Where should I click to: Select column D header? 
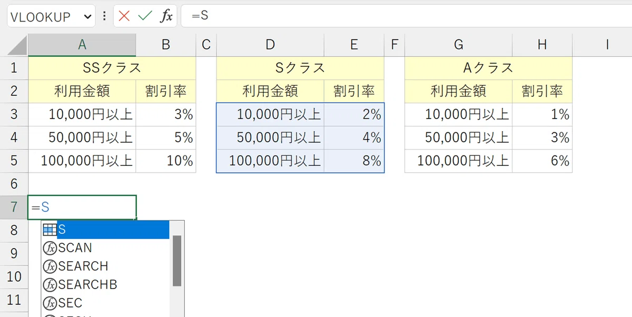tap(270, 45)
